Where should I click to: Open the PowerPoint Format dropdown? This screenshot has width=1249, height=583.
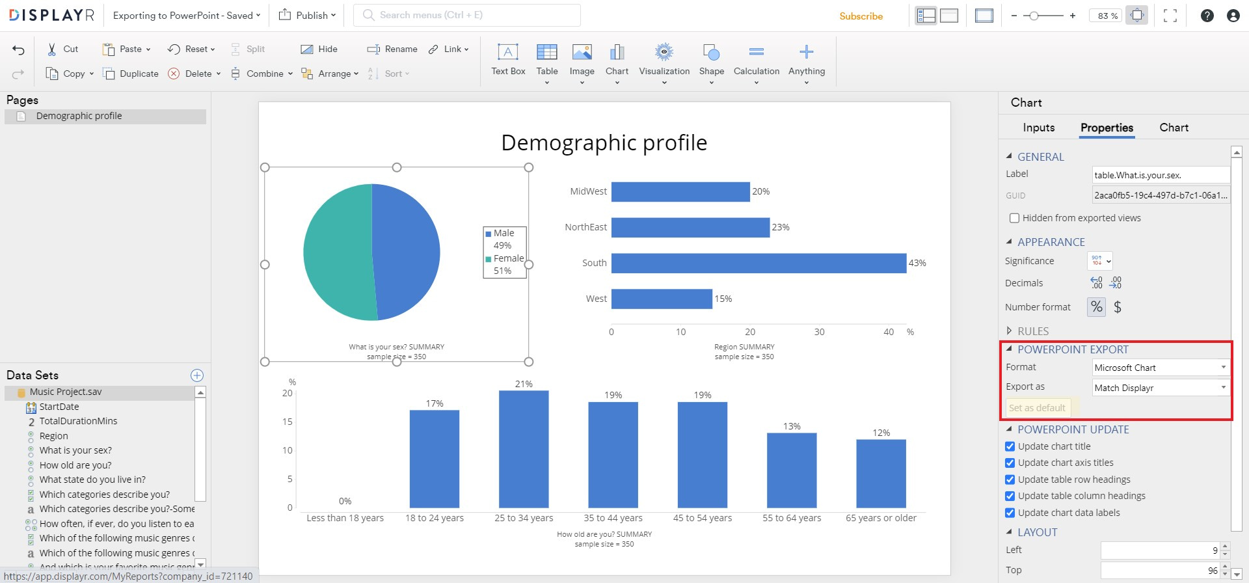(x=1161, y=368)
